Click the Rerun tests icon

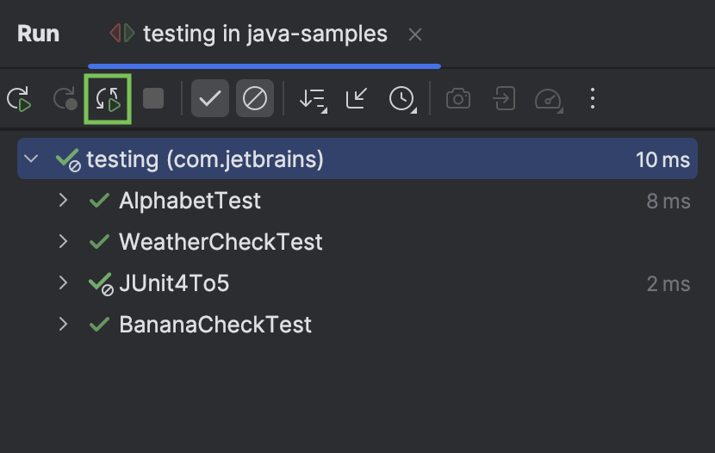tap(19, 98)
